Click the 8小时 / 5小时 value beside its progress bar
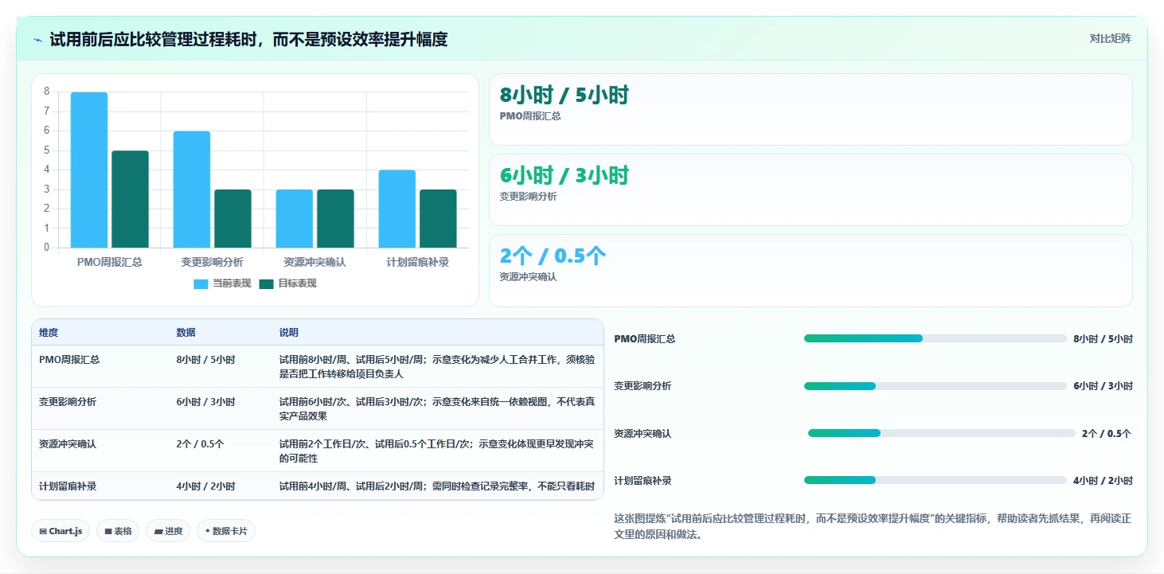 [1103, 339]
